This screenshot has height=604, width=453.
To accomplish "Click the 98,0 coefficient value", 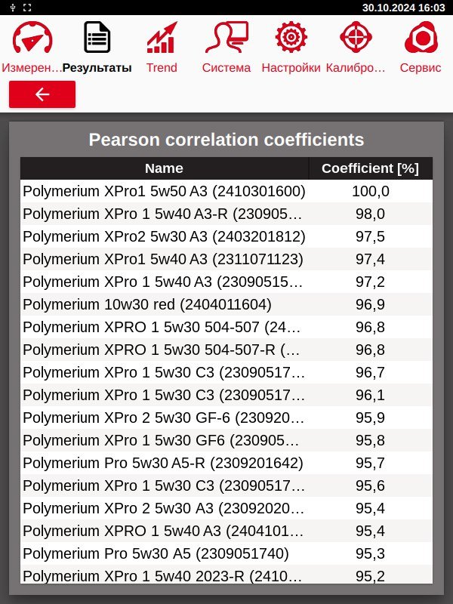I will (x=371, y=214).
